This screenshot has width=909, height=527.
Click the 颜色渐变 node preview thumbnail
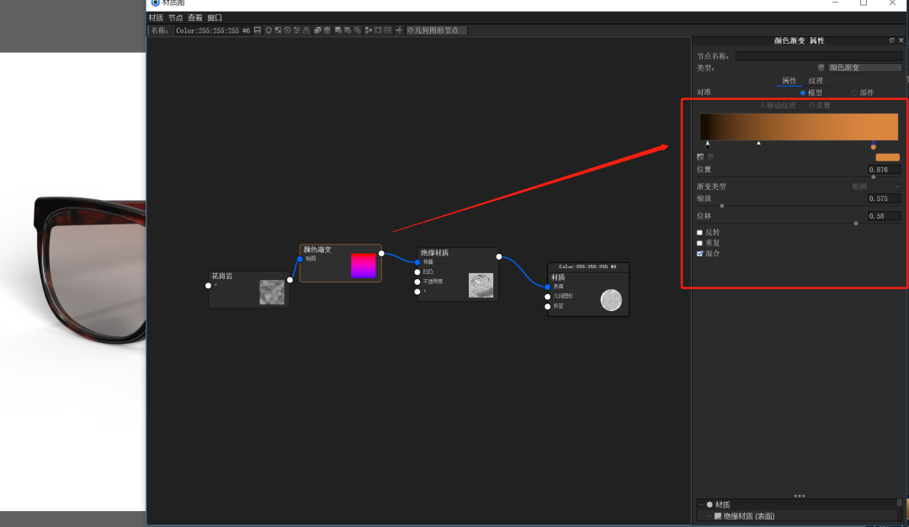coord(364,266)
